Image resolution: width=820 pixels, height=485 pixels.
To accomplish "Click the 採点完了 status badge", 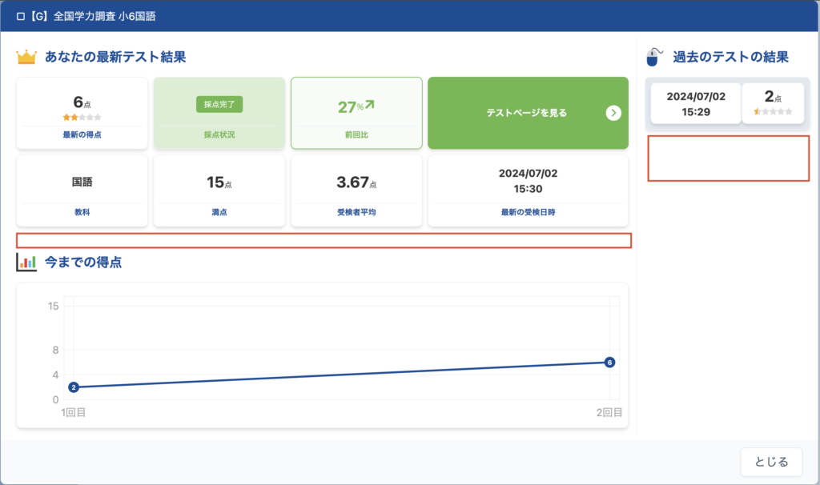I will (219, 103).
